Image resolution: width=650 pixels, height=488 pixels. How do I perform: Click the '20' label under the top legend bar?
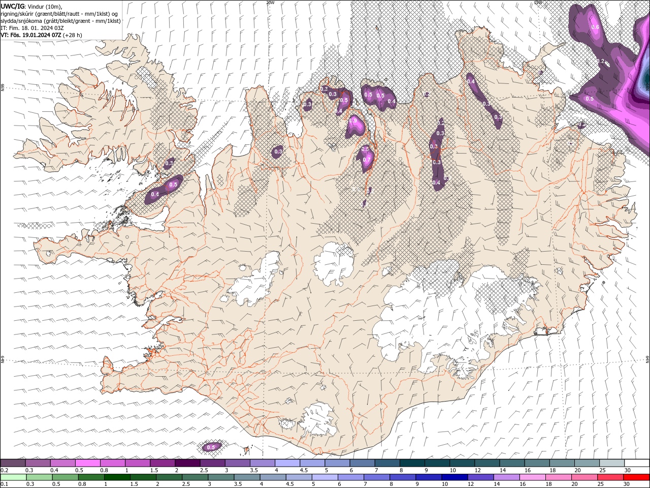click(x=577, y=470)
